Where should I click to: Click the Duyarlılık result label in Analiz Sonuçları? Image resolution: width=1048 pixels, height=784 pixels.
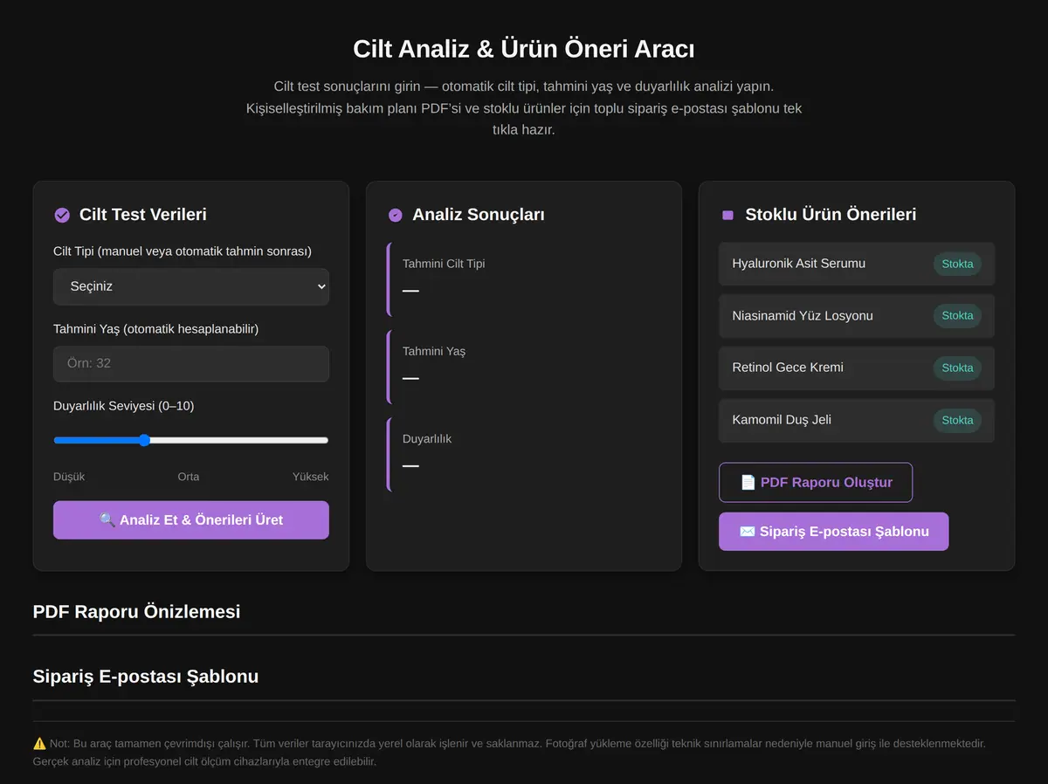427,439
